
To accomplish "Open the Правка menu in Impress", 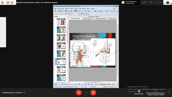I will coord(59,9).
